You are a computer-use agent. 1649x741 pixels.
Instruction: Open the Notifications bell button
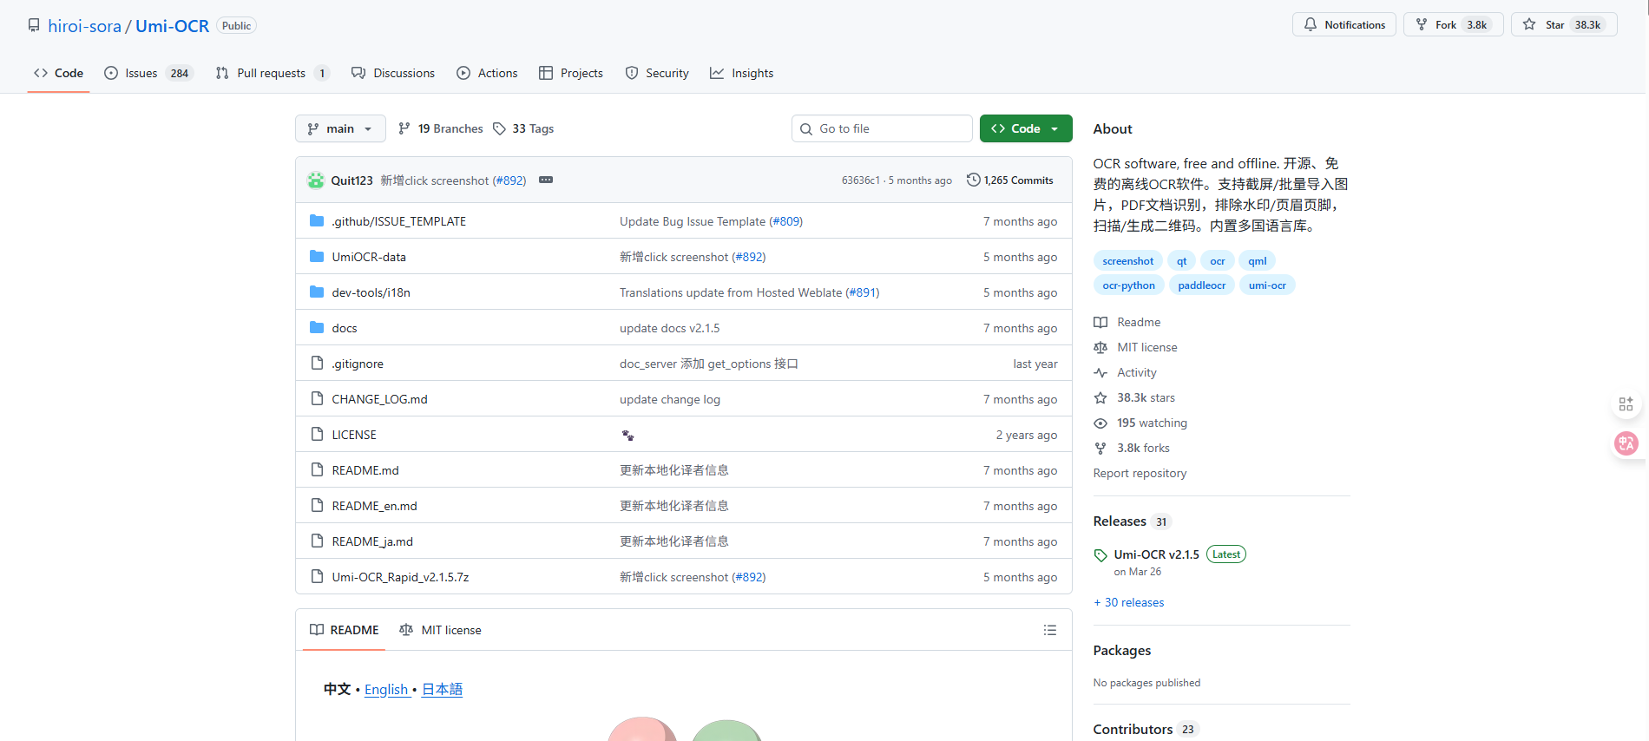click(1344, 24)
